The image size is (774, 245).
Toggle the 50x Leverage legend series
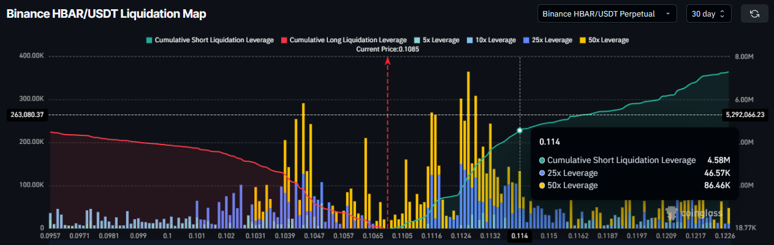pos(605,40)
